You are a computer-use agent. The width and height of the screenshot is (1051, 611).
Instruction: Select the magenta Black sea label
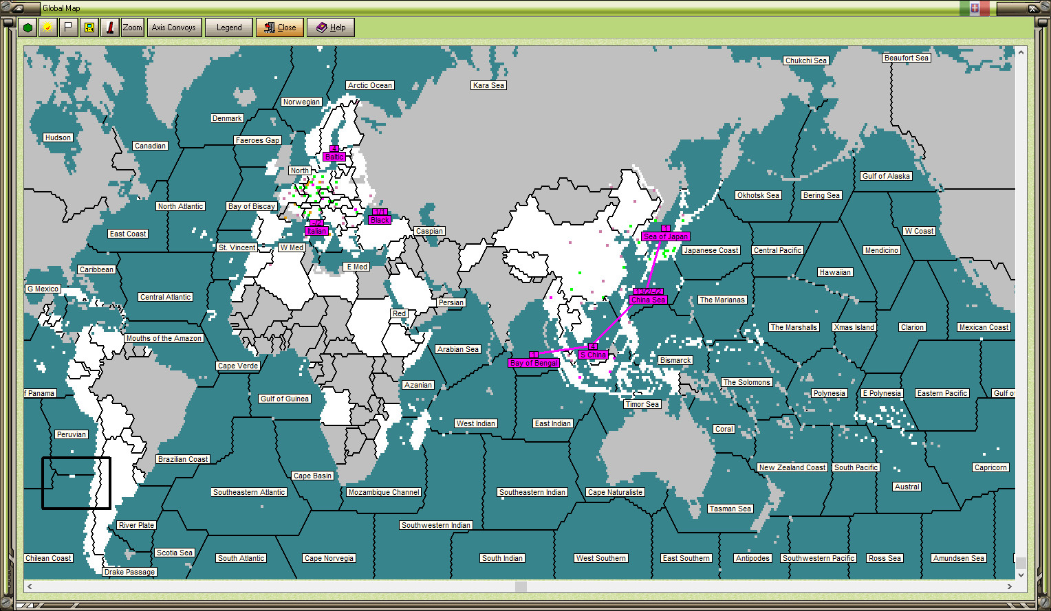[380, 220]
